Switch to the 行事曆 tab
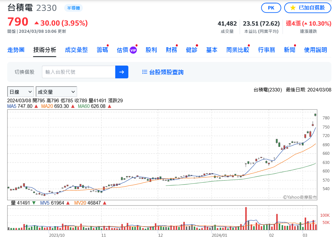332x239 pixels. 267,50
